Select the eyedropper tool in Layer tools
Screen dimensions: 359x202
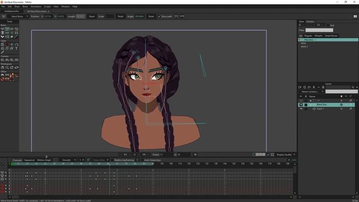point(2,52)
